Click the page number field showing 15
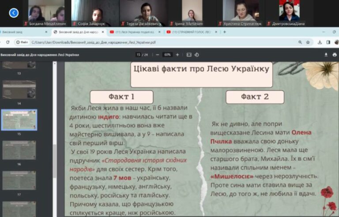This screenshot has width=339, height=217. tap(138, 55)
